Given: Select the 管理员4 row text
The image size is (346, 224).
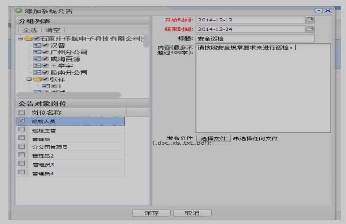Looking at the screenshot, I should 43,173.
